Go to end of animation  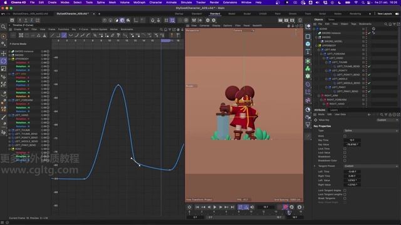(x=232, y=207)
